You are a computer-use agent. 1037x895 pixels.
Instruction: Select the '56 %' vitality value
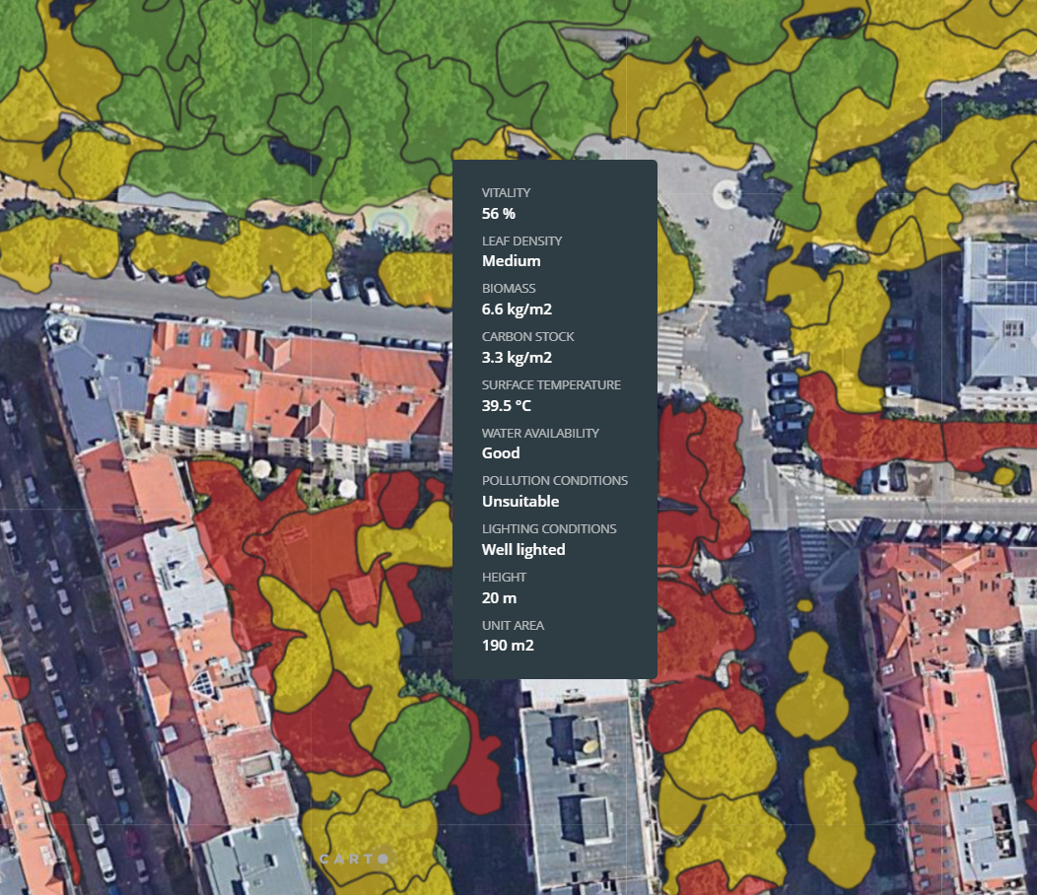[498, 214]
